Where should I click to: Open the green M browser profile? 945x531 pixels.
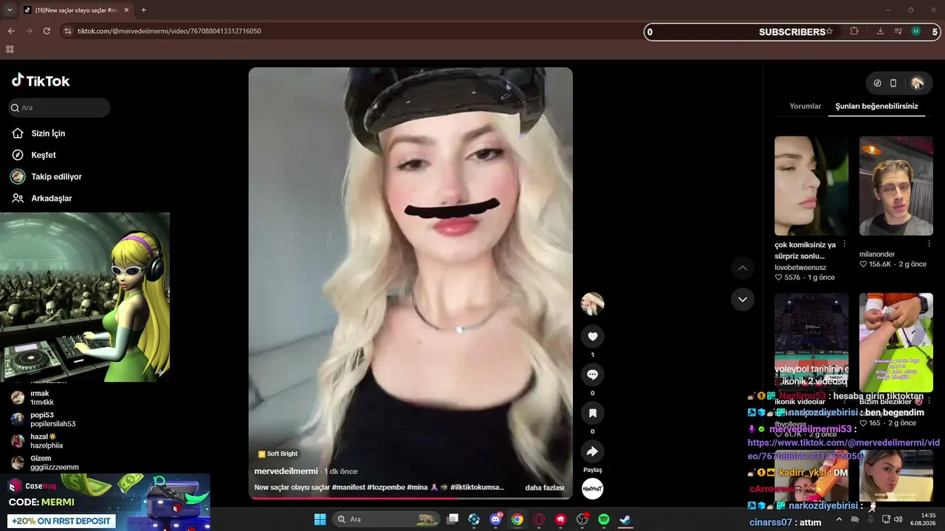pos(916,31)
